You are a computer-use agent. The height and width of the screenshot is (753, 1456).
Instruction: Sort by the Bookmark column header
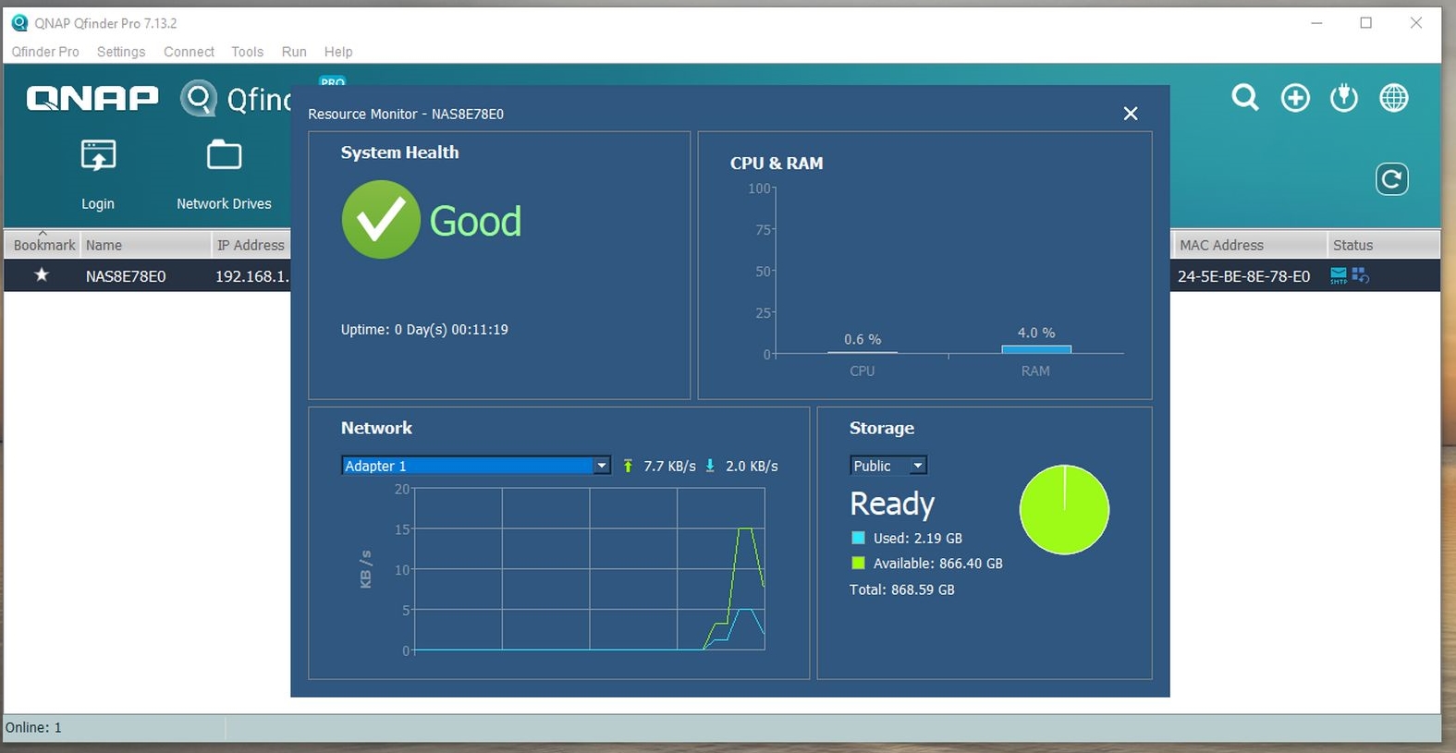click(43, 245)
